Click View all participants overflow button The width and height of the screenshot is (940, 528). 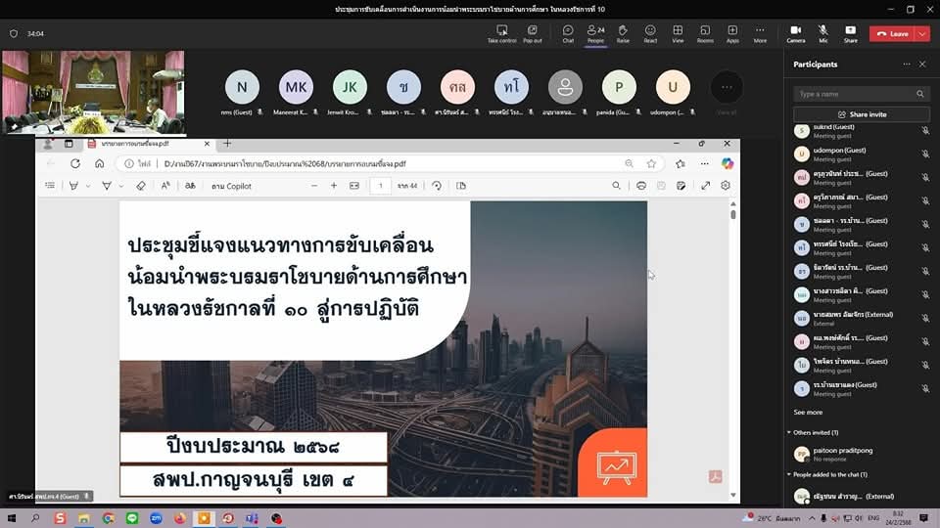point(727,88)
